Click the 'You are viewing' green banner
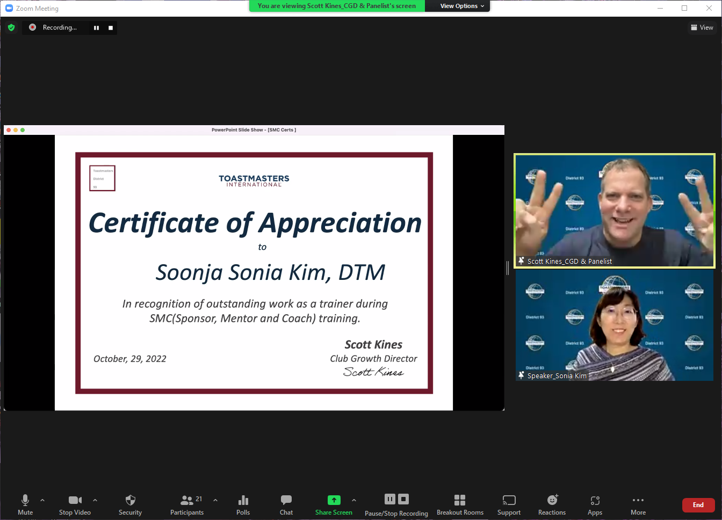 pos(337,6)
